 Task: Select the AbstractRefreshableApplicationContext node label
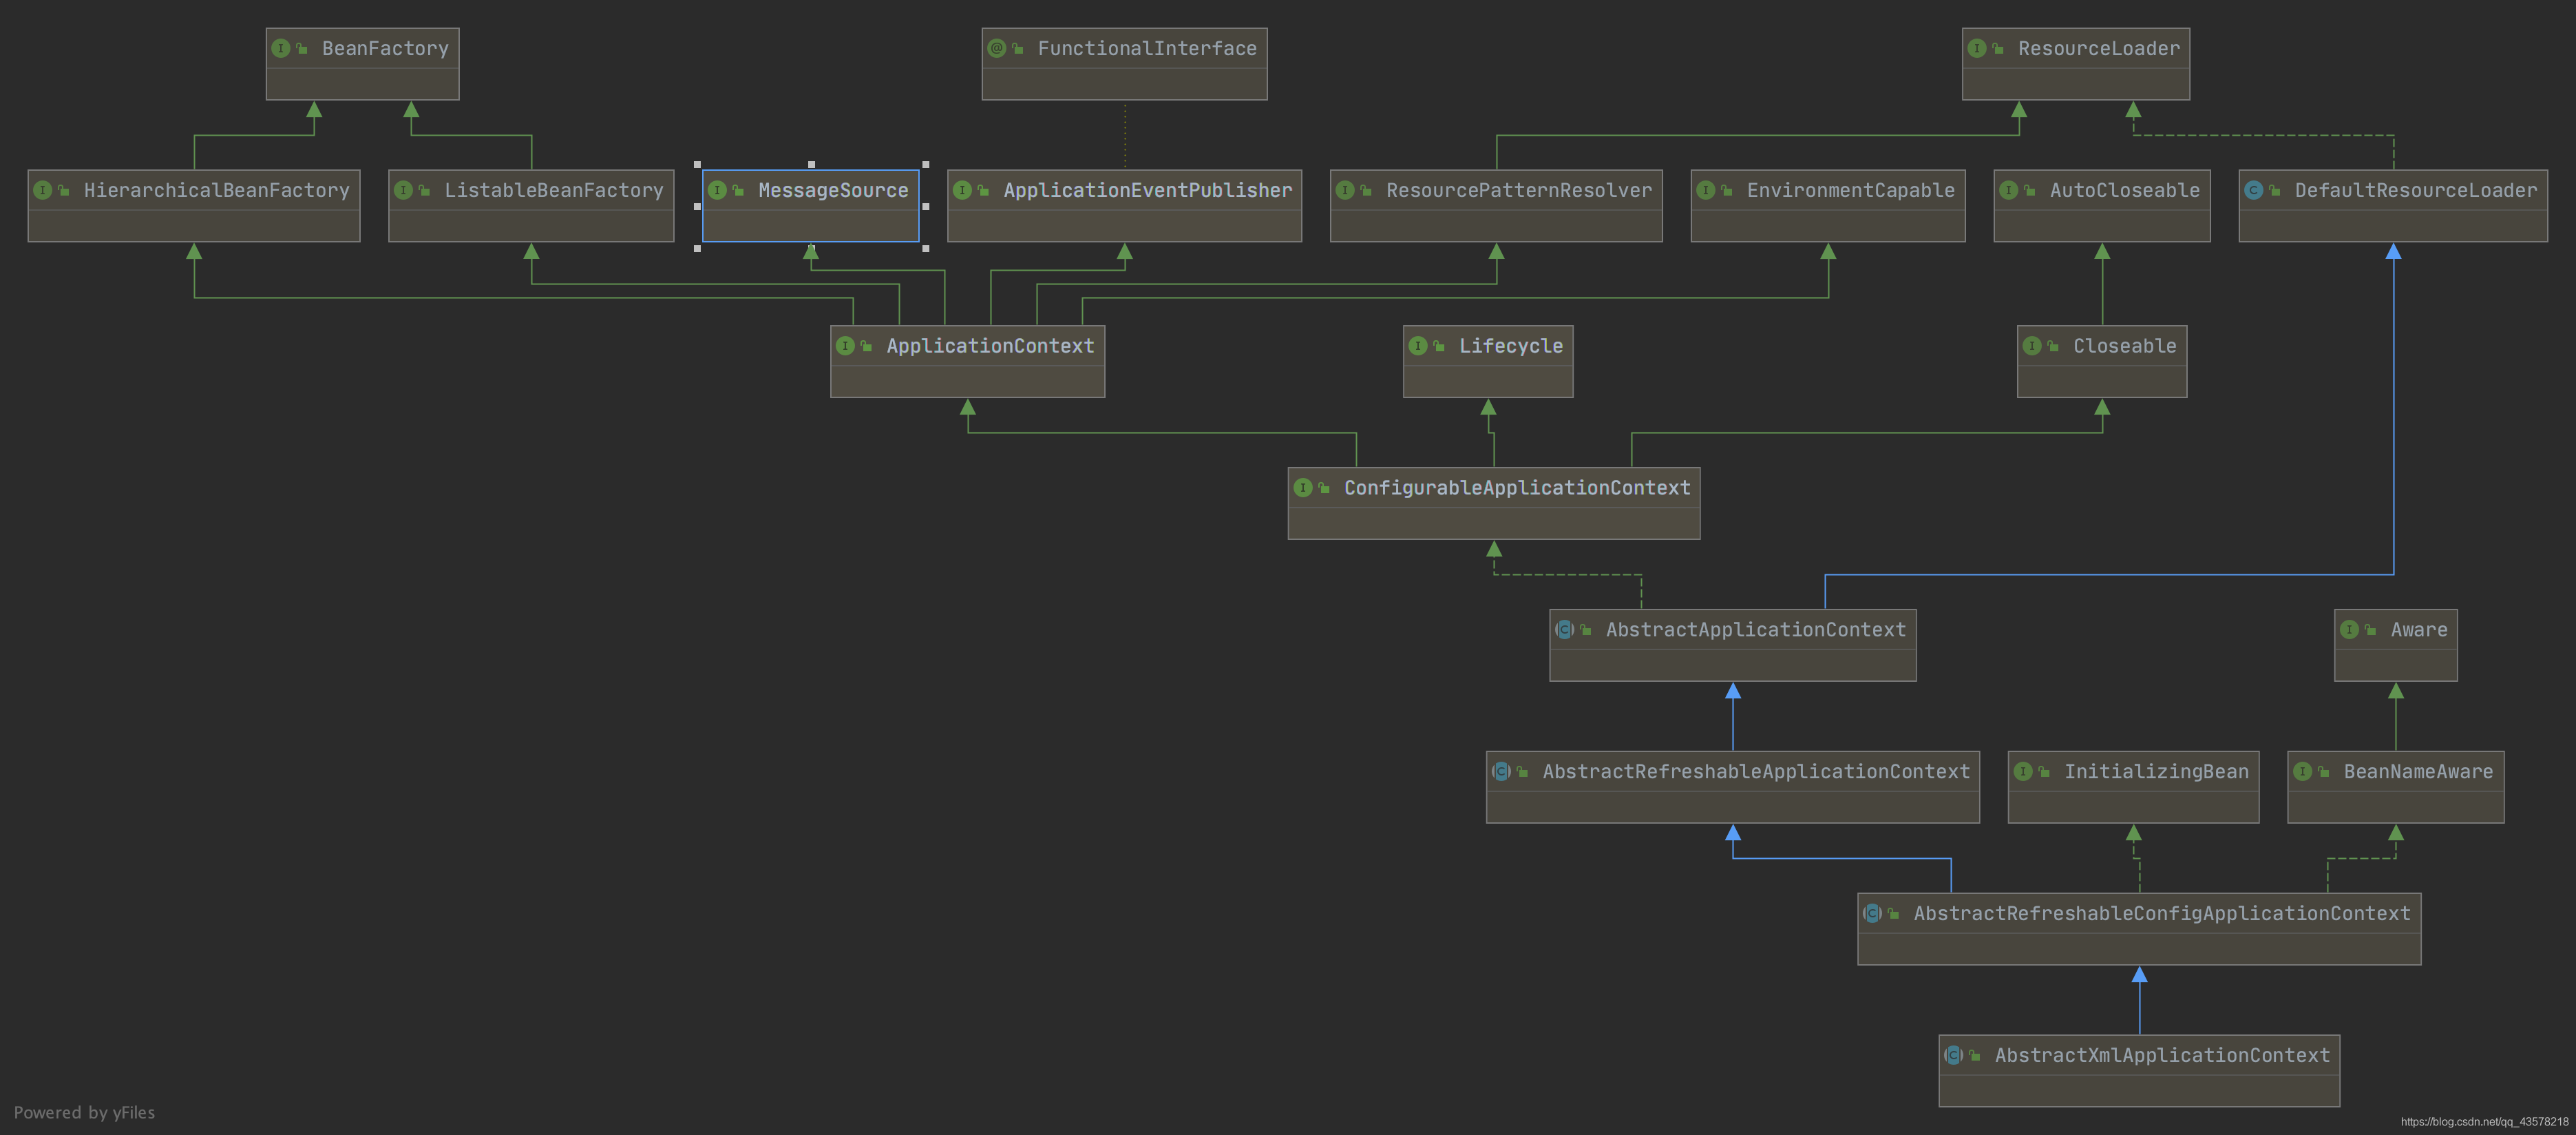(x=1756, y=771)
